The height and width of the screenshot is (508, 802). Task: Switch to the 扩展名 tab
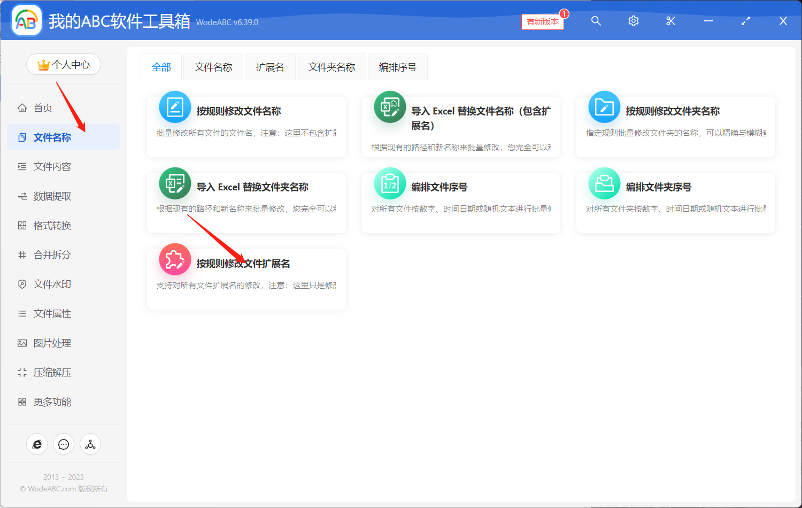click(x=270, y=66)
